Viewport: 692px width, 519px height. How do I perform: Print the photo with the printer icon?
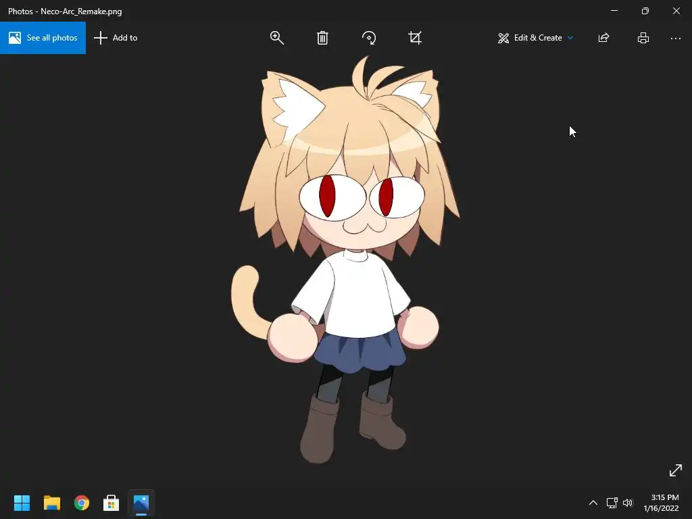click(643, 38)
